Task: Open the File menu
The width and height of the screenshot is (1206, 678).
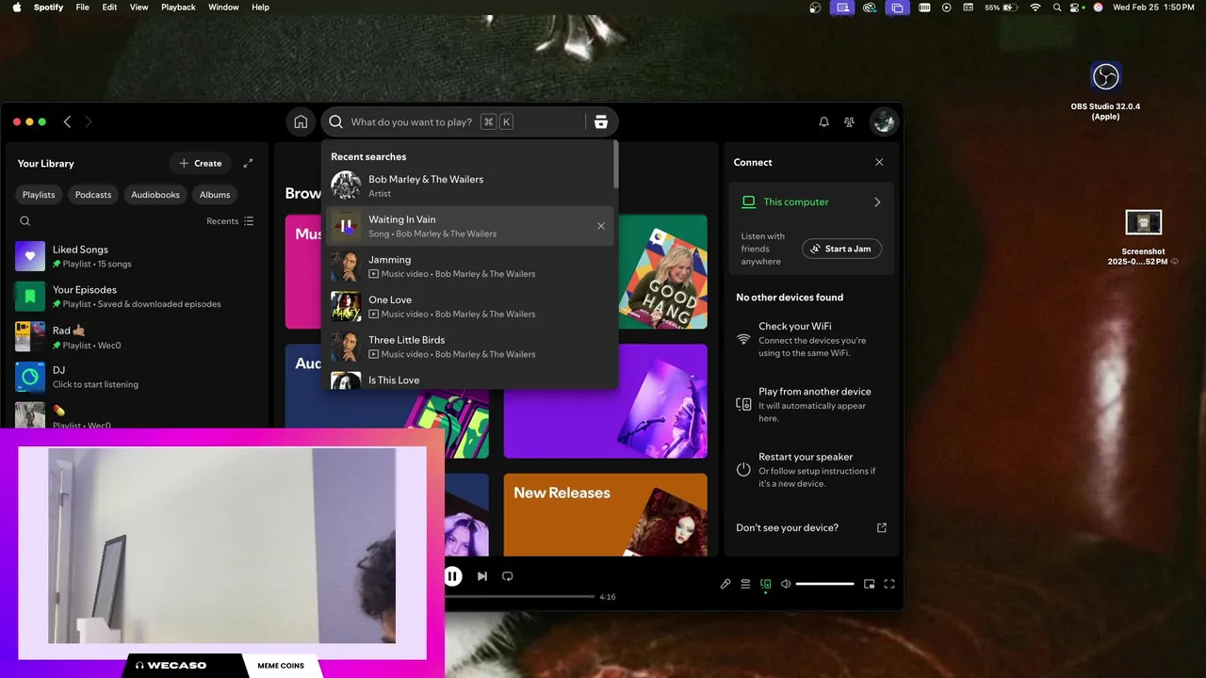Action: pos(83,7)
